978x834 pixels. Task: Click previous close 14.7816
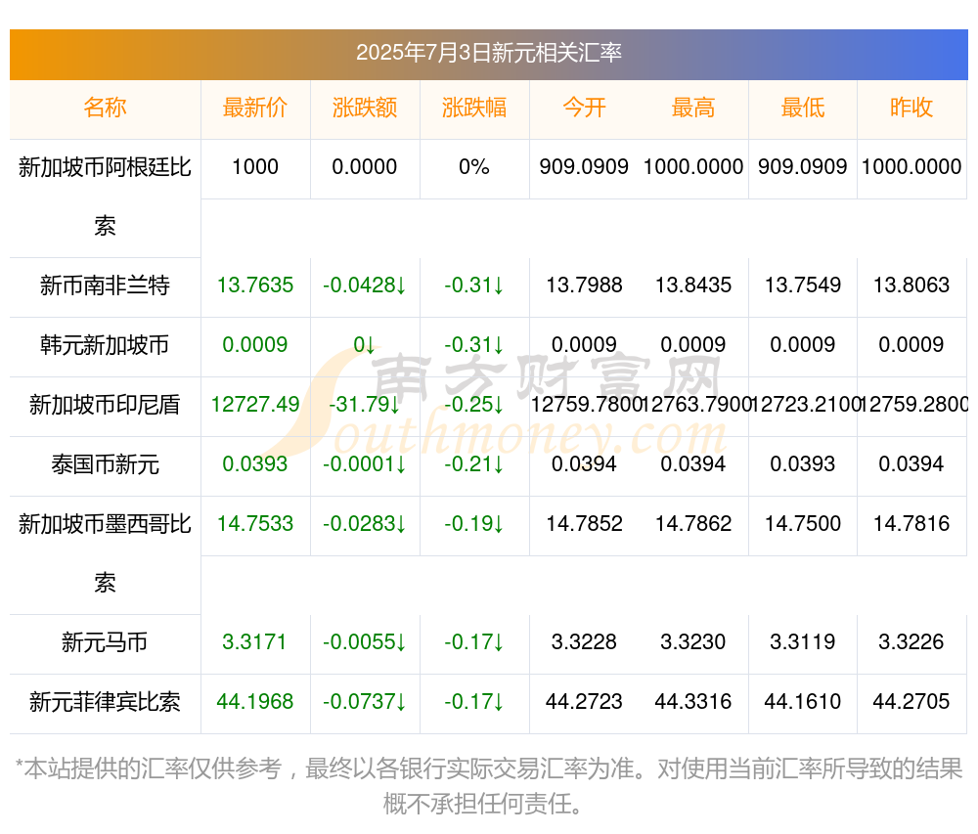click(911, 524)
